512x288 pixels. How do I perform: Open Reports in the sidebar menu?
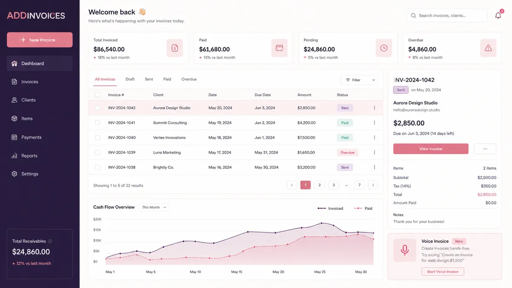point(40,156)
